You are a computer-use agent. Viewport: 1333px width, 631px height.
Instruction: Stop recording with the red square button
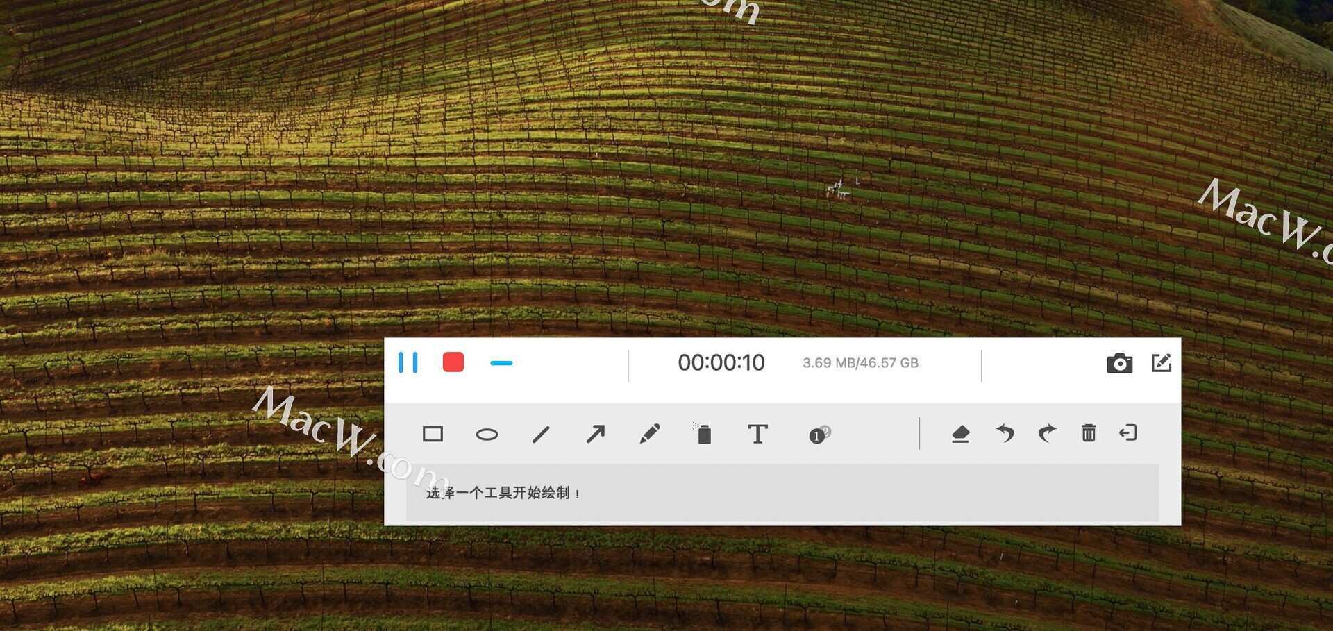tap(453, 362)
